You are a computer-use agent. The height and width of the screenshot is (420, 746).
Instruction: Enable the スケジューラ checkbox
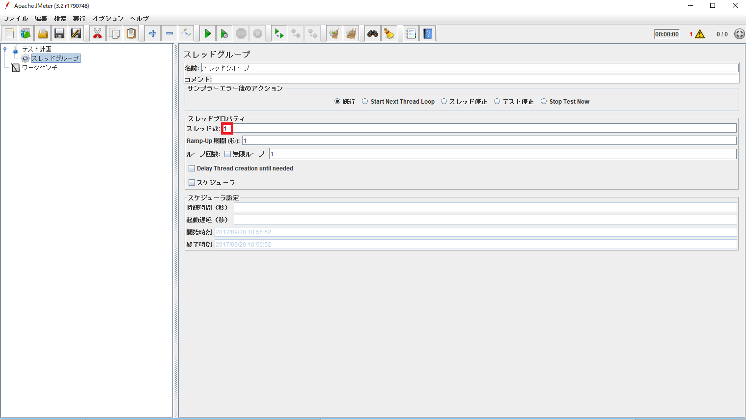[x=192, y=182]
